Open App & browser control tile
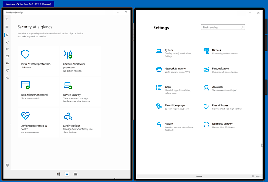268x182 pixels. coord(37,89)
